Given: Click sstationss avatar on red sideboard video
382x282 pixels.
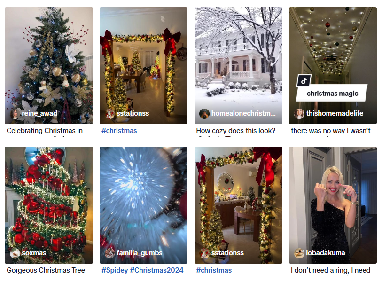Looking at the screenshot, I should pyautogui.click(x=204, y=253).
